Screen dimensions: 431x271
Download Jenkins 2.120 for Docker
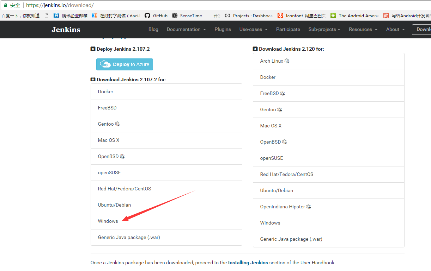[329, 77]
